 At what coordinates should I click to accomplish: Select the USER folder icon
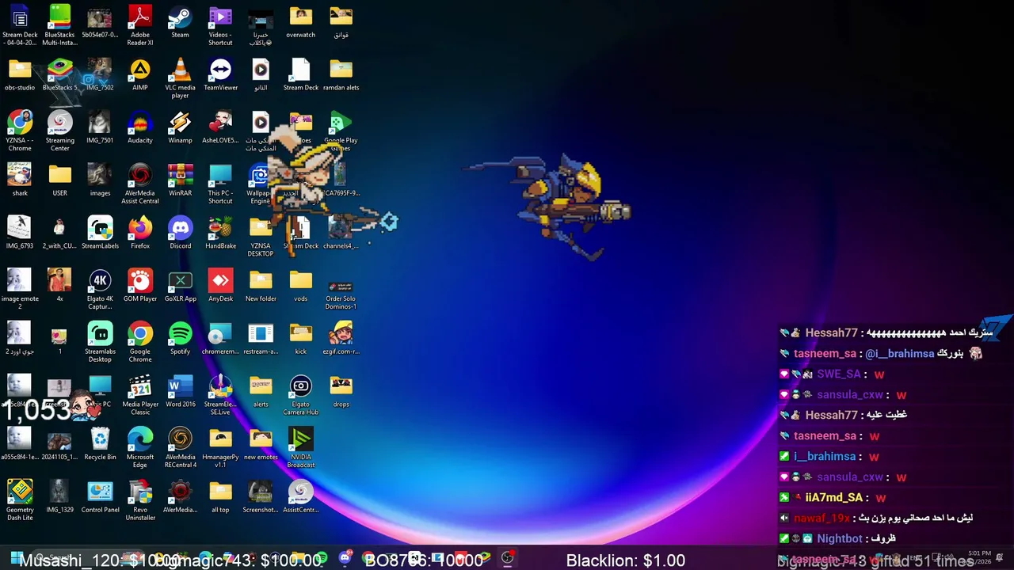(59, 180)
